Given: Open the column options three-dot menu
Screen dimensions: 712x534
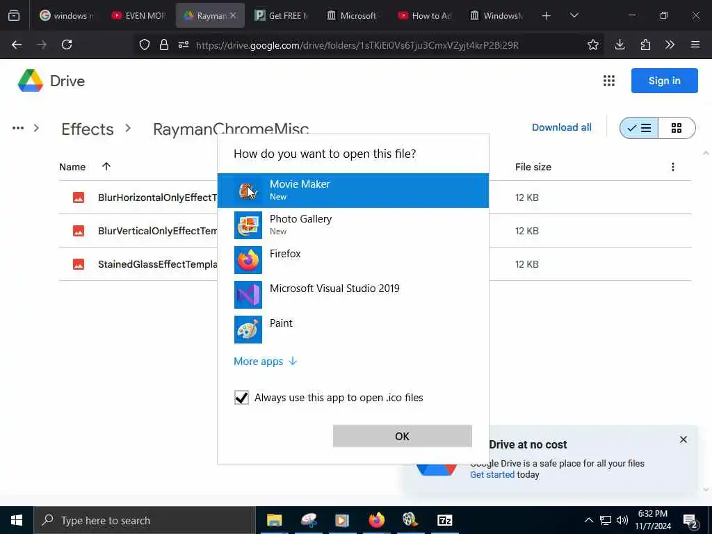Looking at the screenshot, I should pyautogui.click(x=673, y=167).
